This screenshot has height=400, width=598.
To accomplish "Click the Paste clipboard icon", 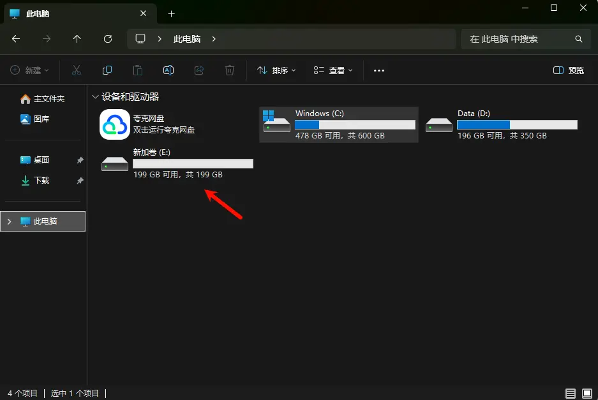I will coord(138,70).
